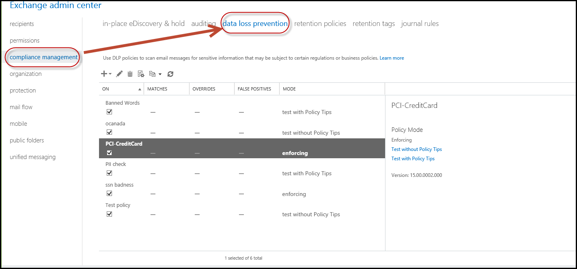
Task: Click the Exchange admin center title
Action: pyautogui.click(x=56, y=5)
